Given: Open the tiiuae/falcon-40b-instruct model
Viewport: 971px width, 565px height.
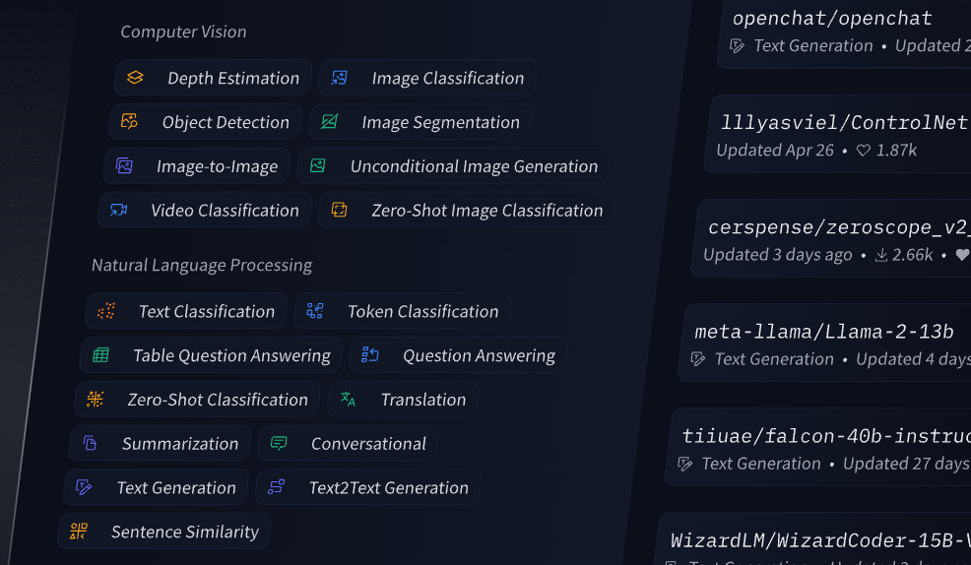Looking at the screenshot, I should [826, 436].
